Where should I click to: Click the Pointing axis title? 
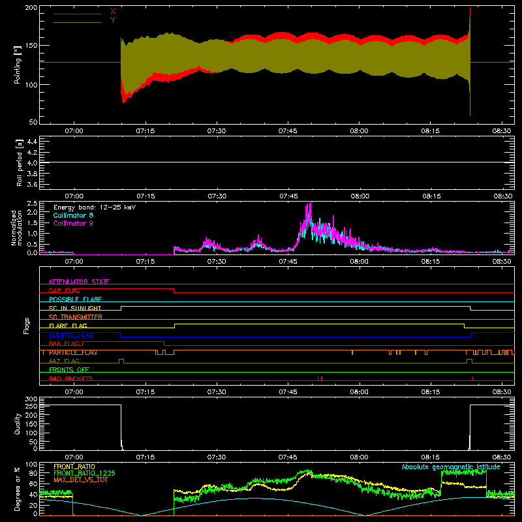pyautogui.click(x=18, y=65)
